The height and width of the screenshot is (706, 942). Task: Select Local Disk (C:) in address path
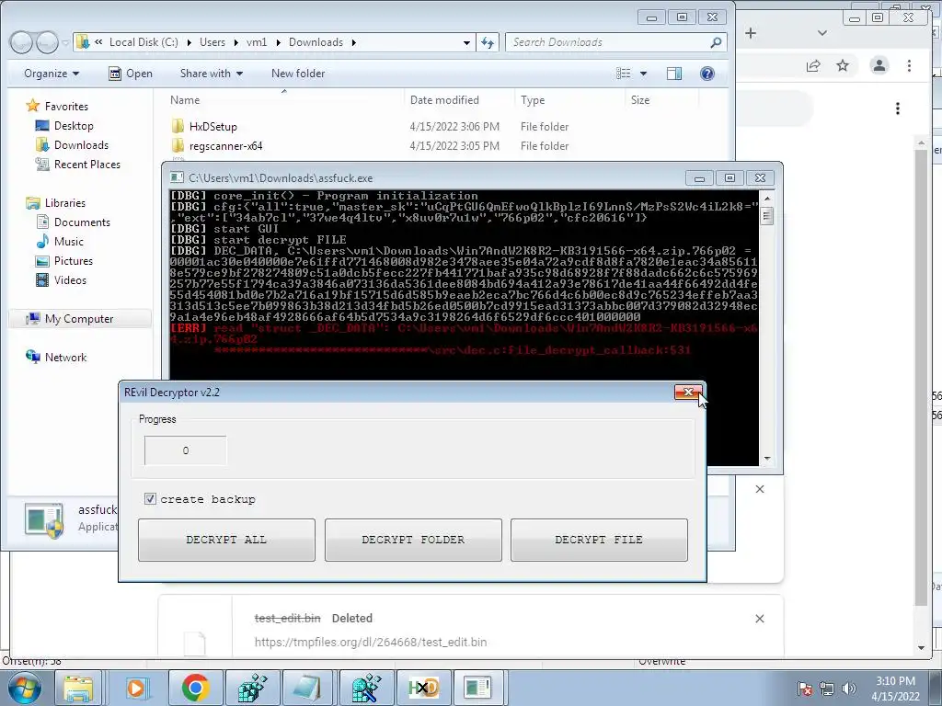144,42
